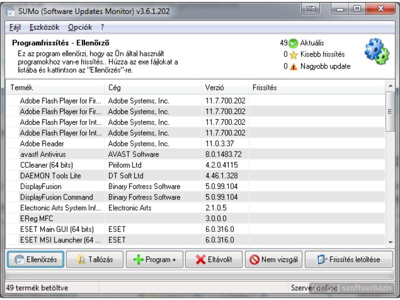Click the Aktuális count label

[x=312, y=43]
